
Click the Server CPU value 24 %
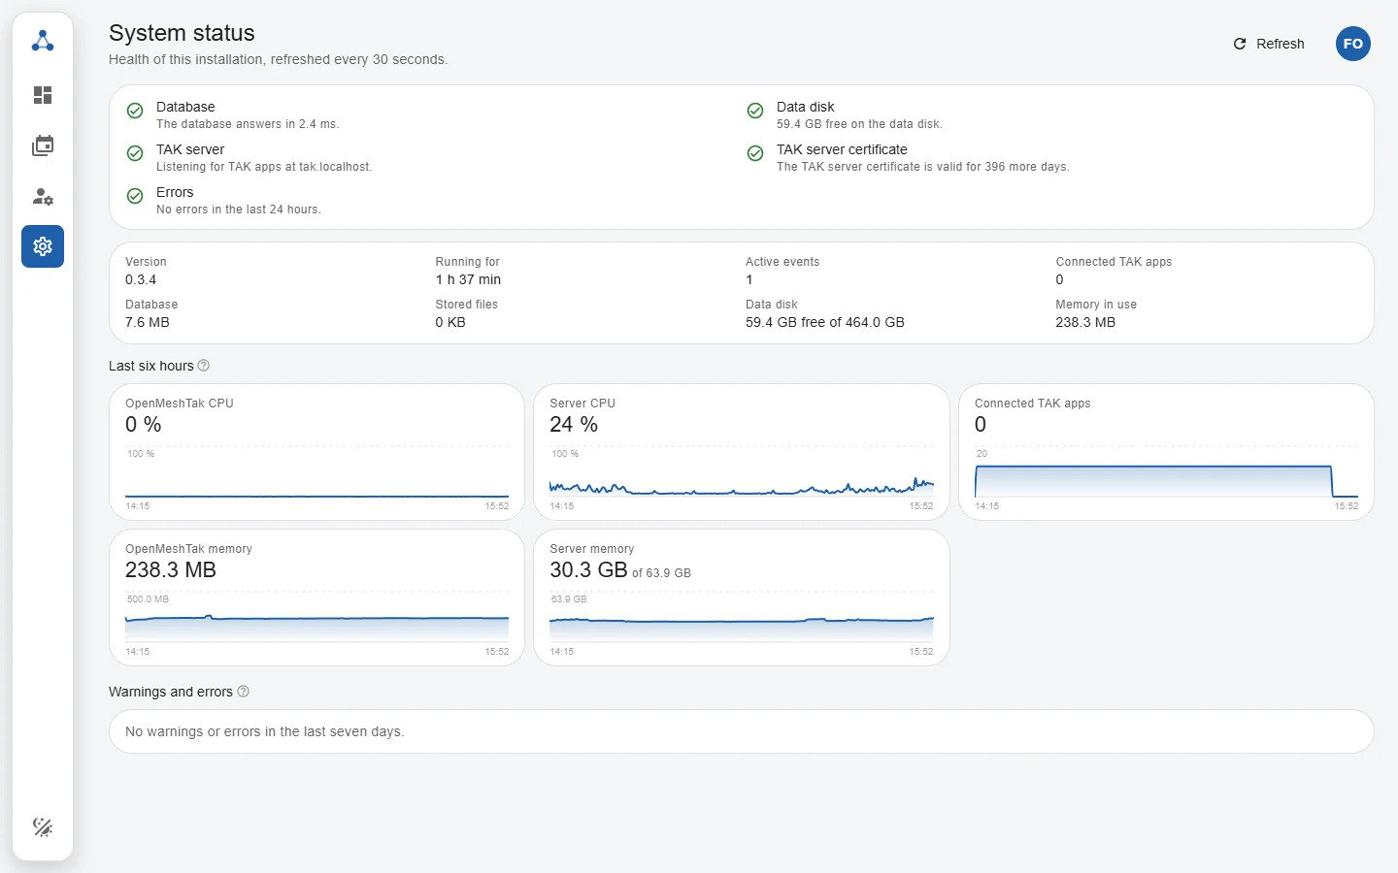[x=574, y=424]
